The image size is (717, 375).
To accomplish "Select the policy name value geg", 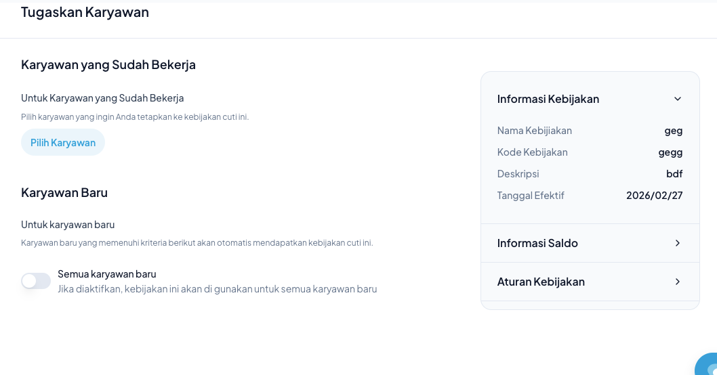I will coord(673,131).
